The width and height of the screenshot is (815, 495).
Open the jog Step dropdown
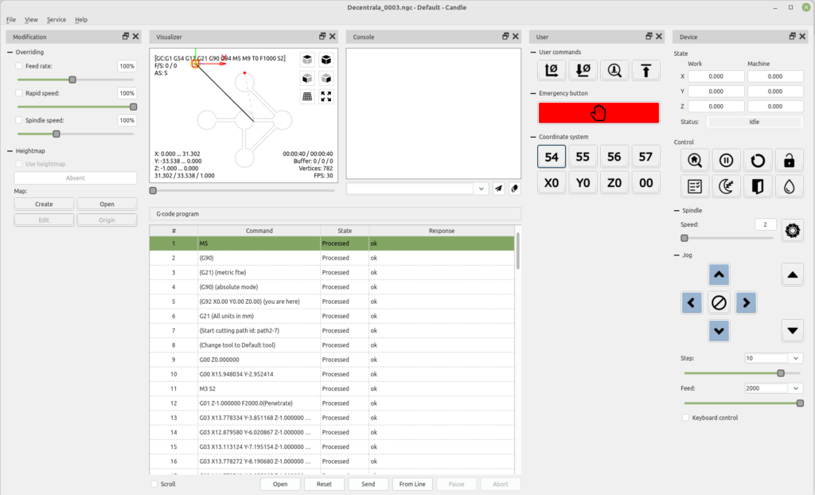pyautogui.click(x=796, y=359)
